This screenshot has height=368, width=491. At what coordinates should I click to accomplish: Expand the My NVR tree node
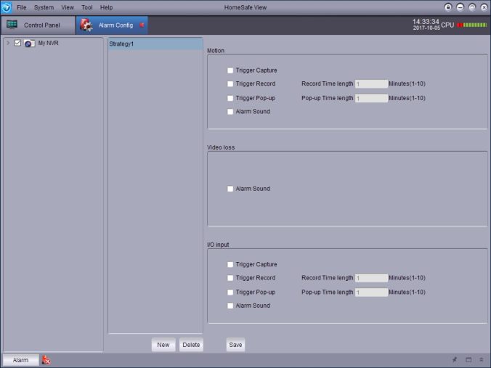click(x=8, y=44)
